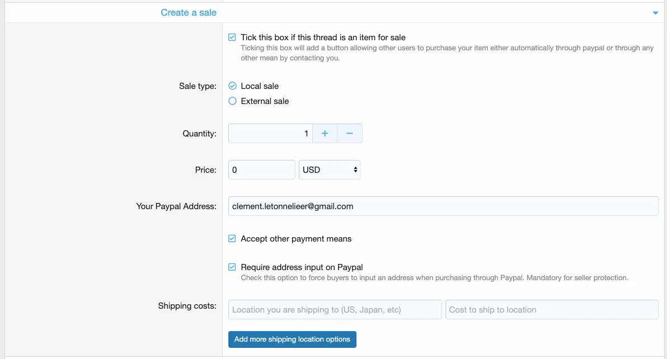Click the shipping location input field
The width and height of the screenshot is (667, 359).
[x=335, y=310]
